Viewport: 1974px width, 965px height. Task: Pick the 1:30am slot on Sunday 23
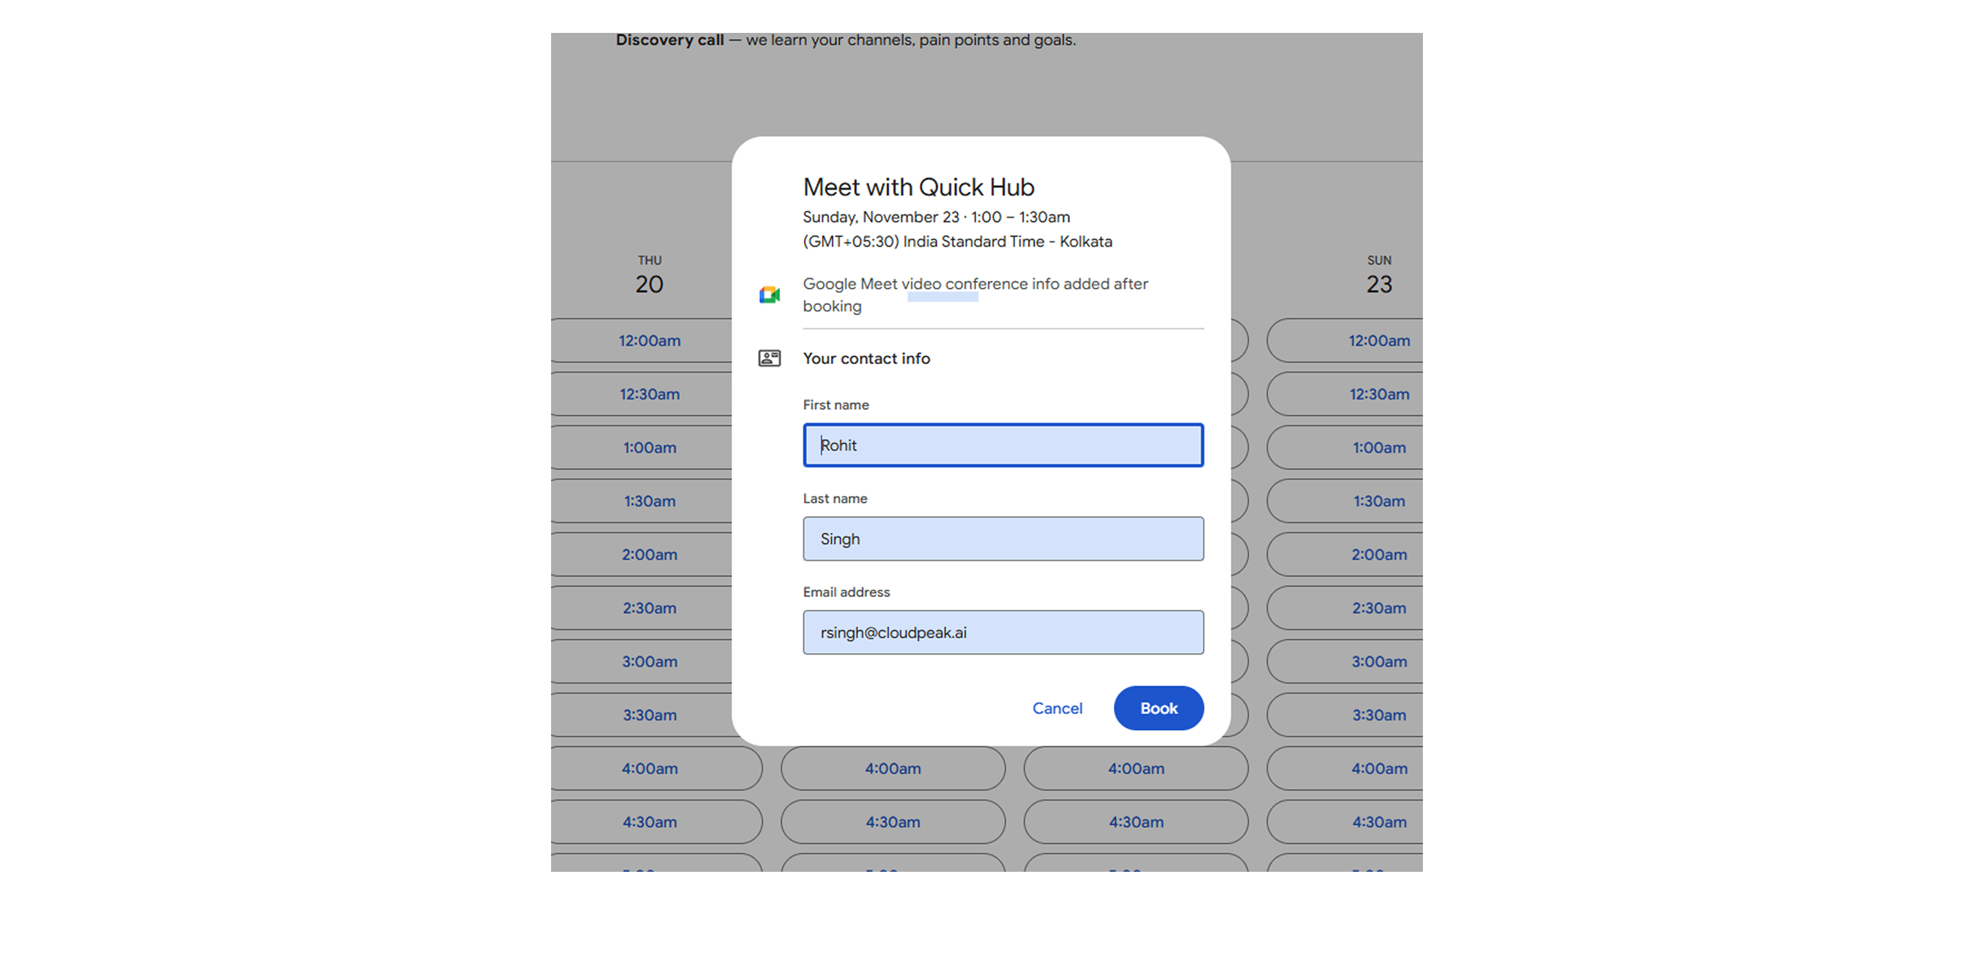1378,501
